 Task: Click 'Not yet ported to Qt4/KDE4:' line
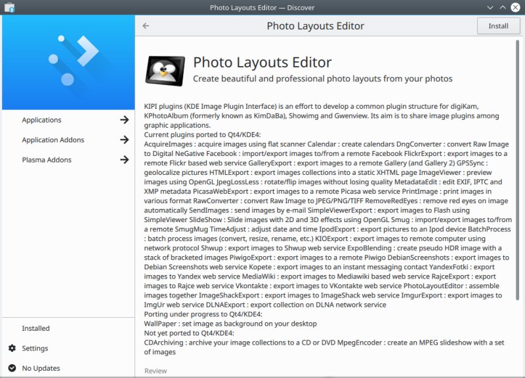[x=189, y=333]
